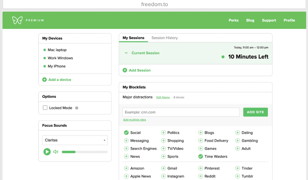Add Shopping category to blocklist

coord(163,141)
